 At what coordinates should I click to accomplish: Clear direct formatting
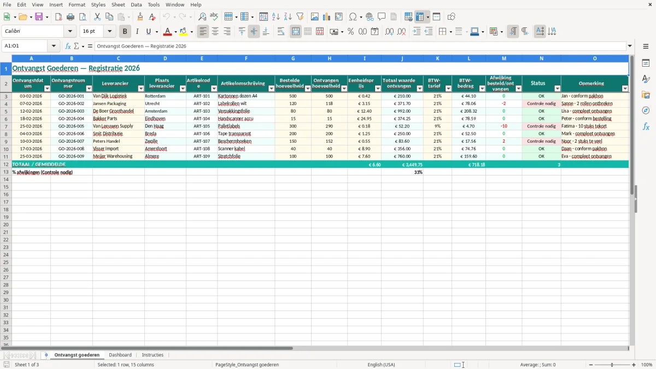153,17
